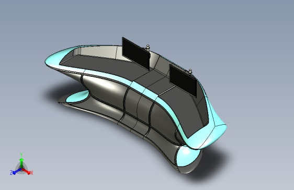Screen dimensions: 294x190
Task: Select the cyan oval foot at the left base
Action: point(77,97)
